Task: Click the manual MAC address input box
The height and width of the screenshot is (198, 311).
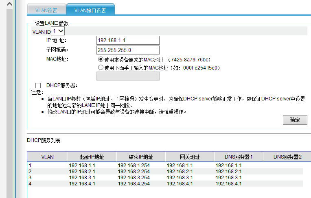Action: [128, 76]
